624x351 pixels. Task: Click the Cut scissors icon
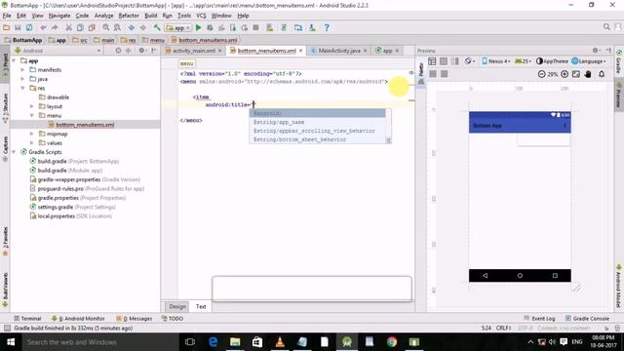[x=69, y=28]
